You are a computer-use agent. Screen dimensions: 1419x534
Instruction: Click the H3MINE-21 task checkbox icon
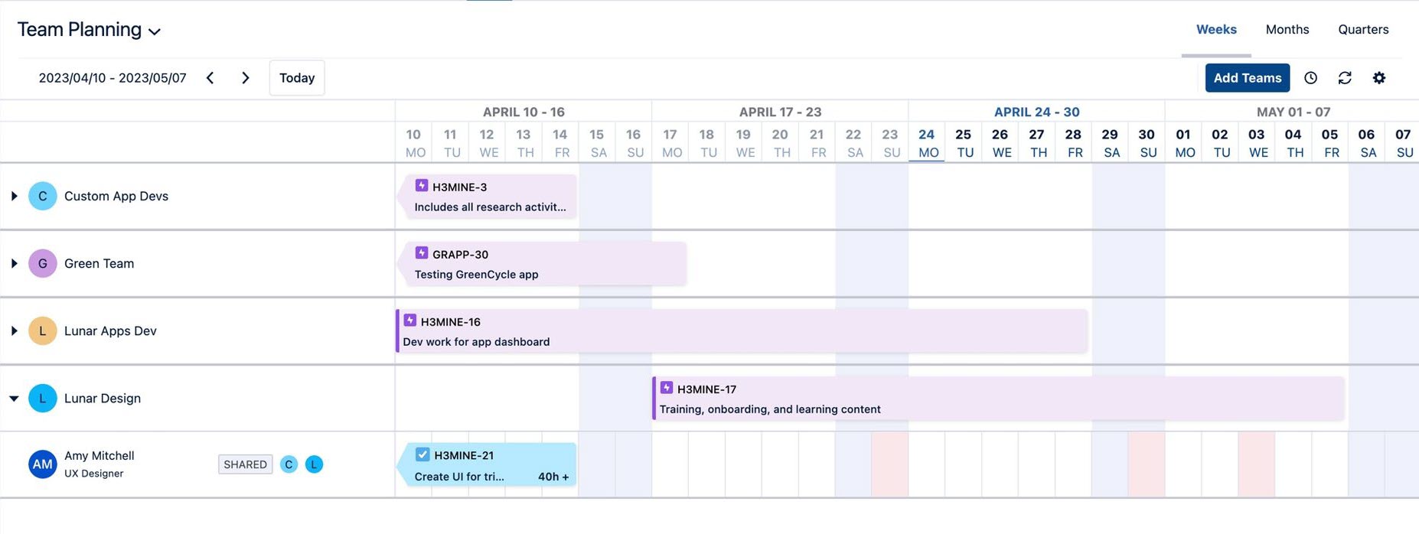[422, 454]
